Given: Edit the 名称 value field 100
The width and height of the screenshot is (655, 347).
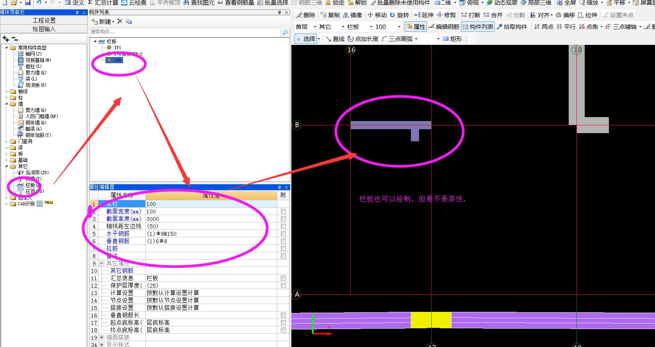Looking at the screenshot, I should (x=211, y=204).
